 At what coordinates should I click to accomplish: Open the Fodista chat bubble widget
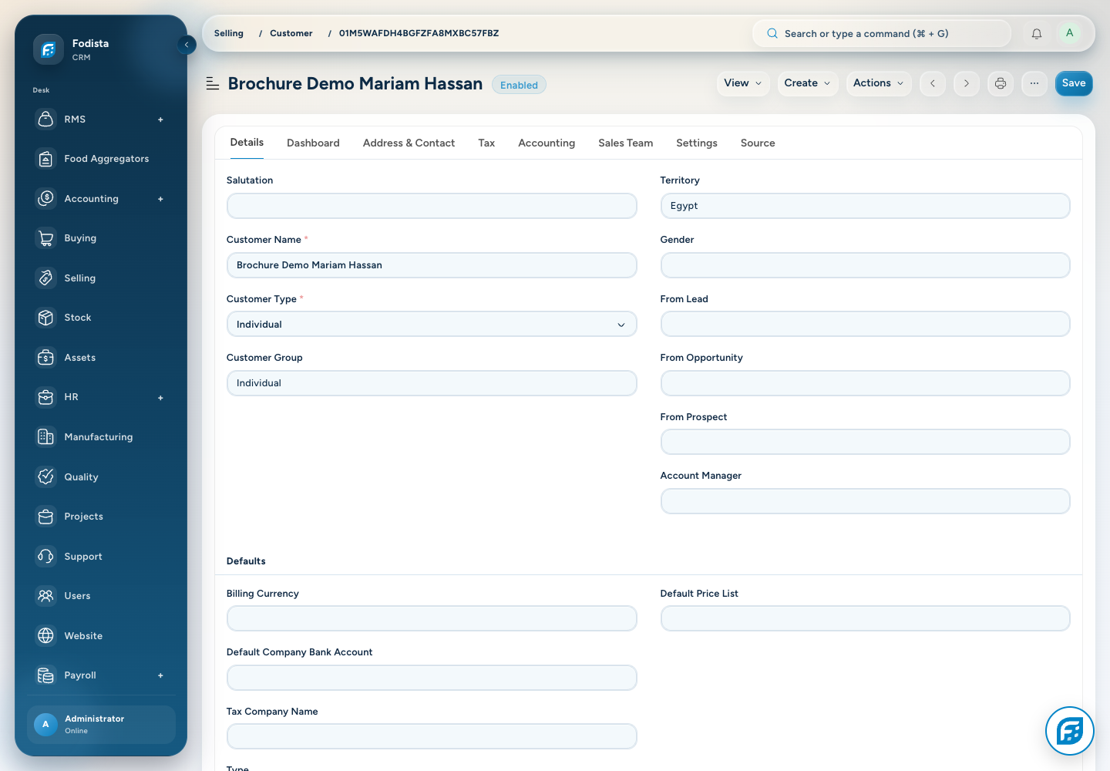(1070, 730)
